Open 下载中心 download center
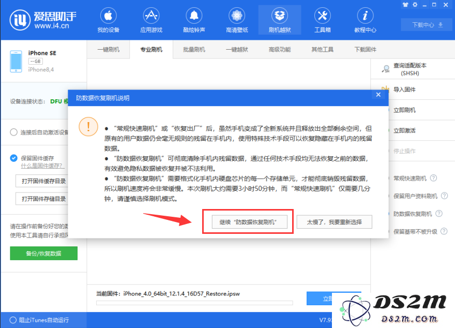Image resolution: width=455 pixels, height=328 pixels. pyautogui.click(x=427, y=25)
